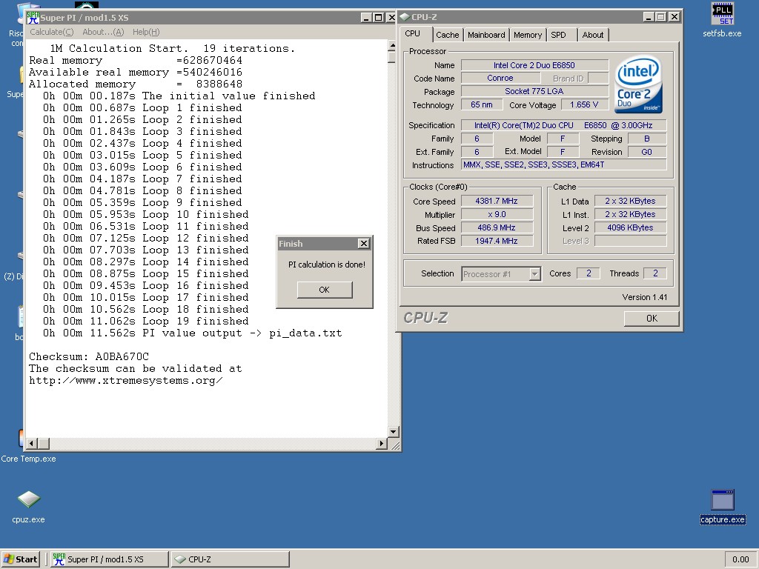The width and height of the screenshot is (759, 569).
Task: Click Super PI vertical scrollbar up arrow
Action: [x=393, y=45]
